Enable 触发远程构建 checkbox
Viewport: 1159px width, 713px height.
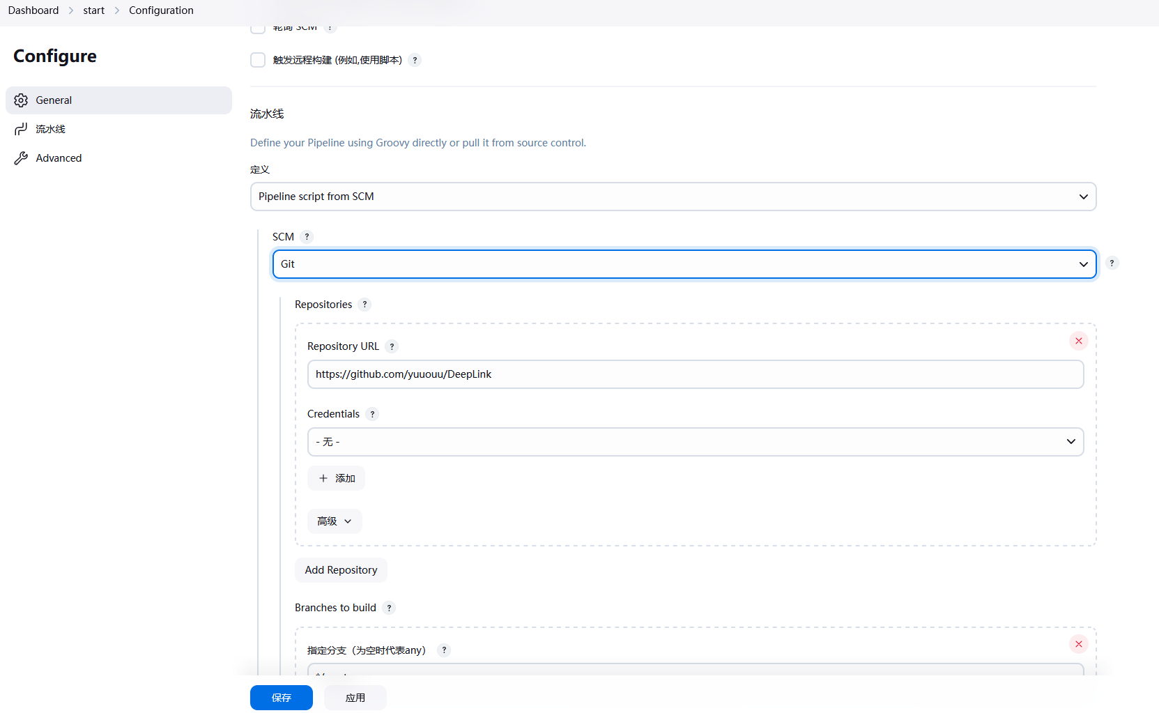point(258,60)
